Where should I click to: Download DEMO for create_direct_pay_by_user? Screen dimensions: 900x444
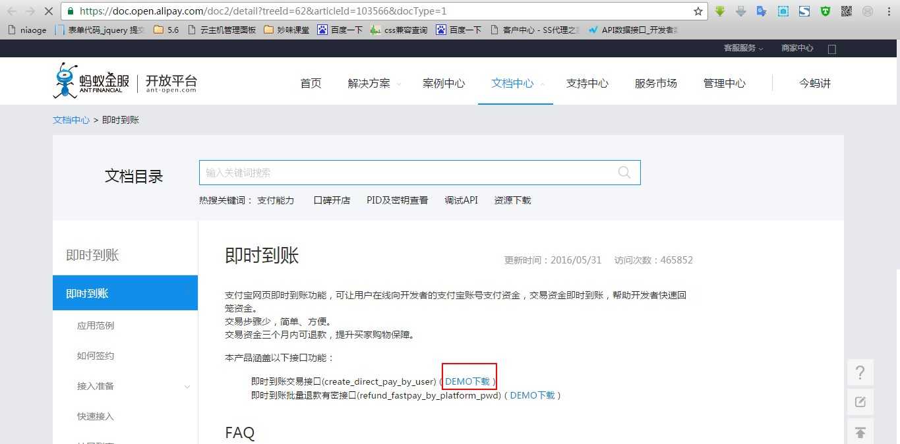(x=467, y=381)
